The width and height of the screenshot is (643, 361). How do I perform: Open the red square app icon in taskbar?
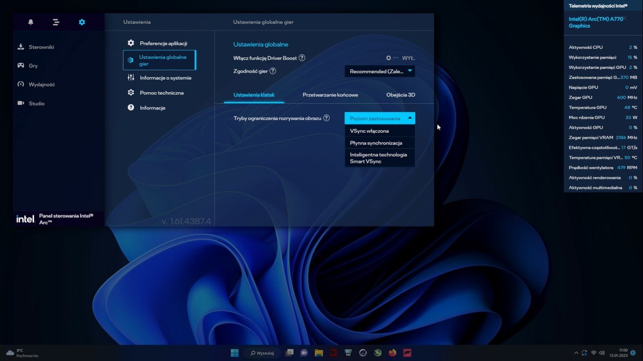[334, 352]
